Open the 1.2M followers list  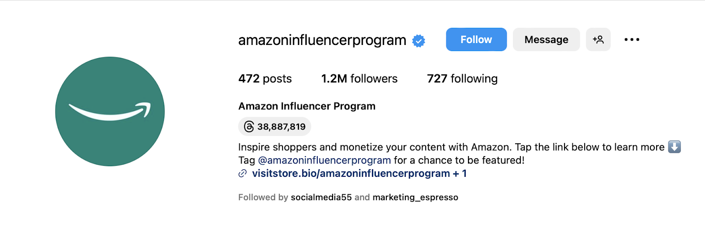(x=359, y=78)
